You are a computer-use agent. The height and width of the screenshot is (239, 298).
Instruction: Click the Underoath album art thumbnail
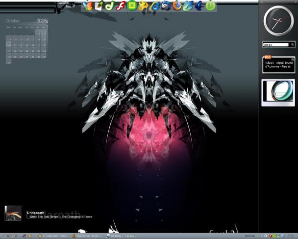pos(13,213)
